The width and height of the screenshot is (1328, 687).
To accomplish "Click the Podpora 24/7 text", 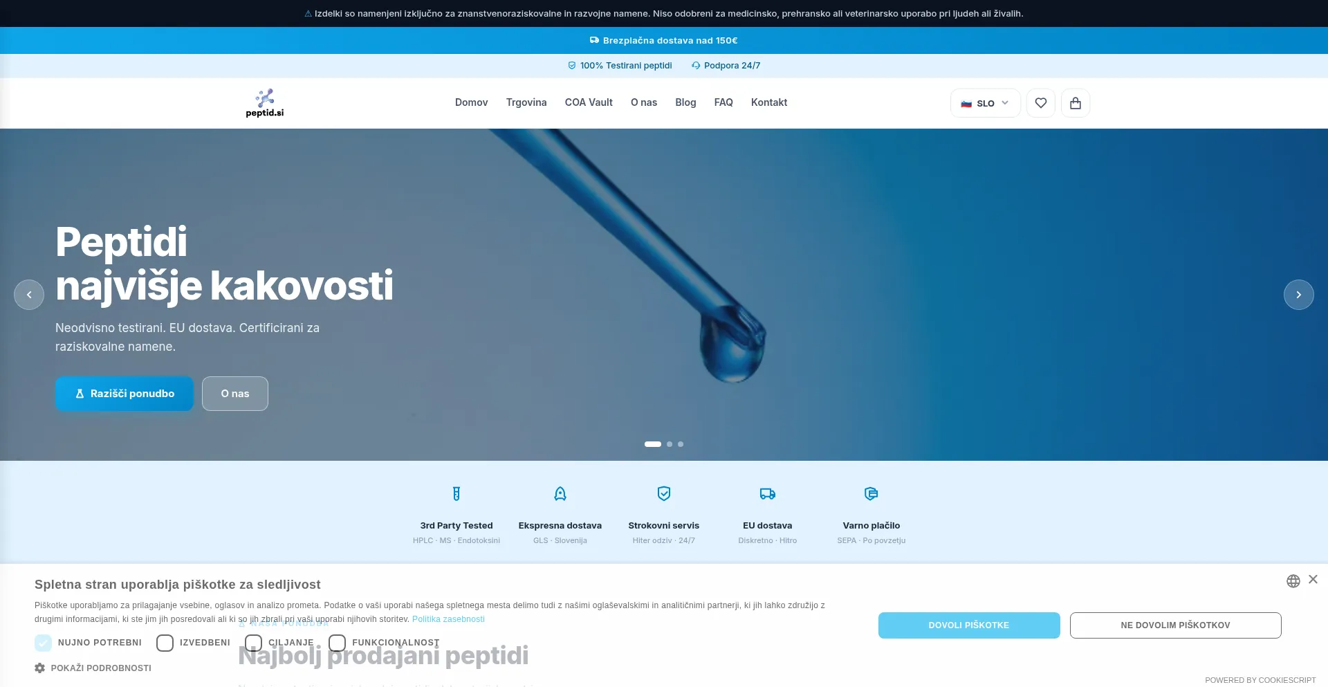I will coord(732,65).
